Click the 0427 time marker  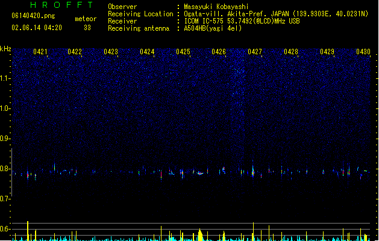pyautogui.click(x=255, y=52)
